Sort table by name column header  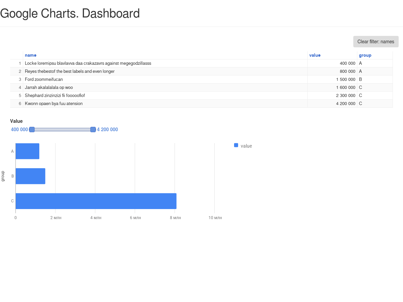31,55
